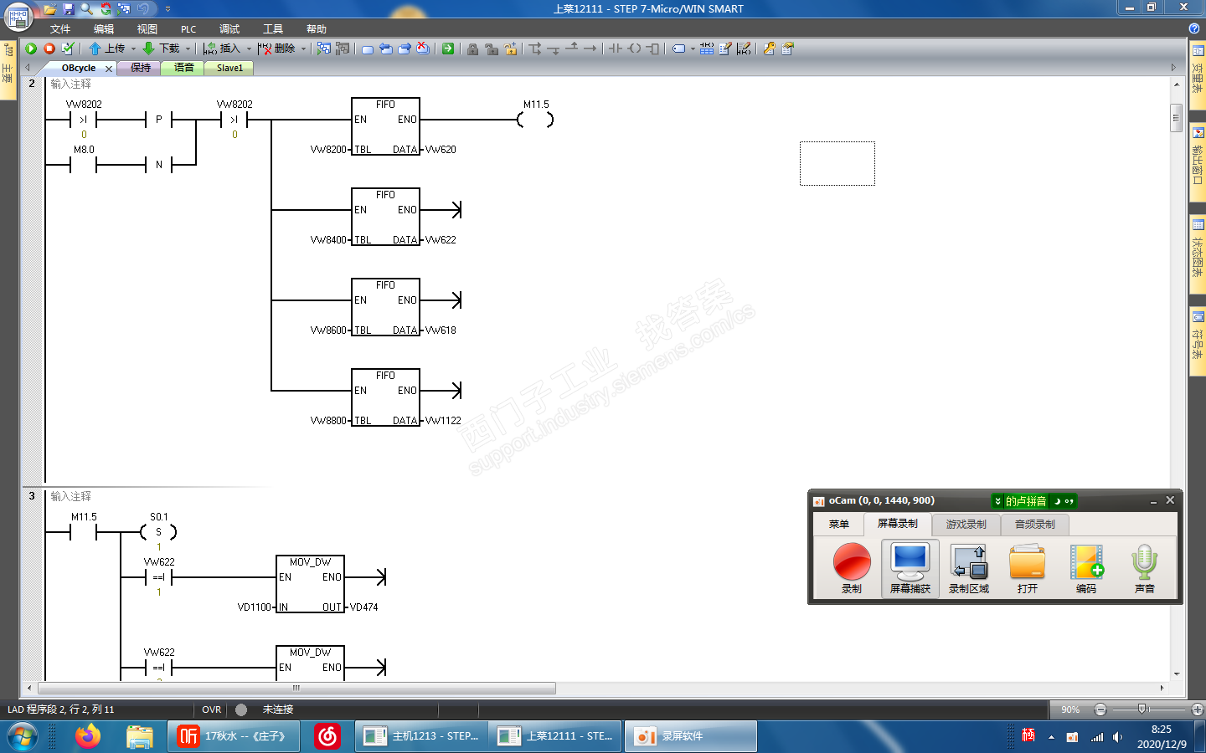Click the 主机1213 STEP taskbar window button
The width and height of the screenshot is (1206, 753).
(x=421, y=736)
